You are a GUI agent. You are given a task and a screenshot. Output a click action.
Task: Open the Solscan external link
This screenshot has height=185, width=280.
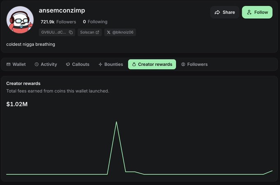90,33
